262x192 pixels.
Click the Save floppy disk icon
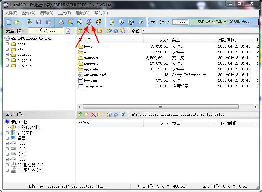pos(39,22)
